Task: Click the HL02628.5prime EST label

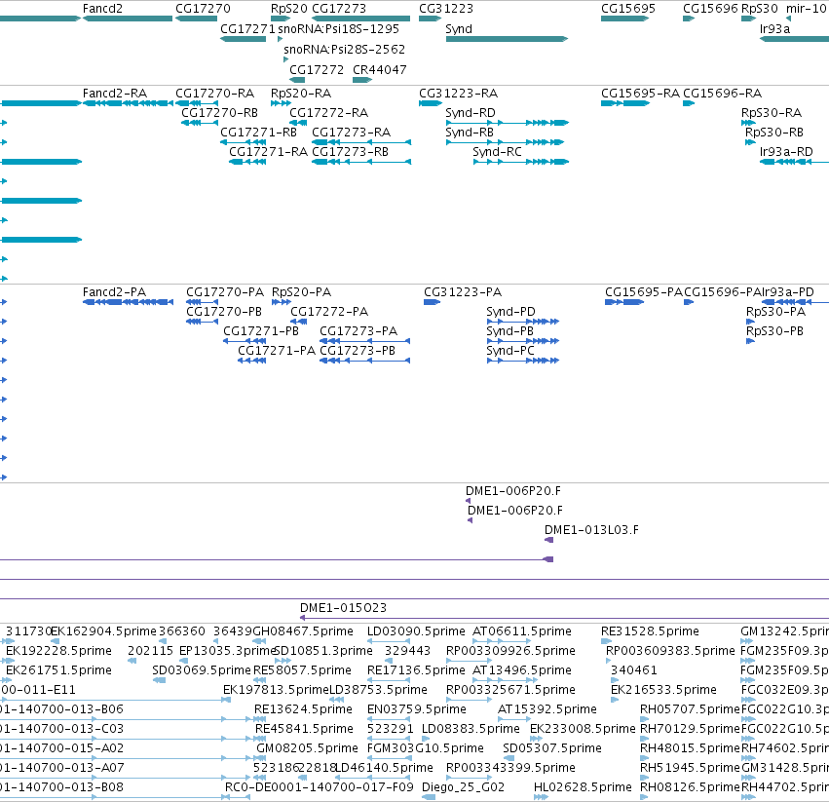Action: 583,787
